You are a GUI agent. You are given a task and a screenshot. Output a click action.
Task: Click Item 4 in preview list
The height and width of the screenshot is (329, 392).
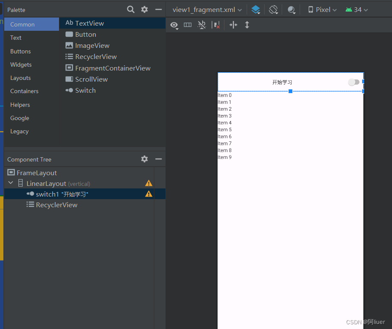pyautogui.click(x=224, y=123)
